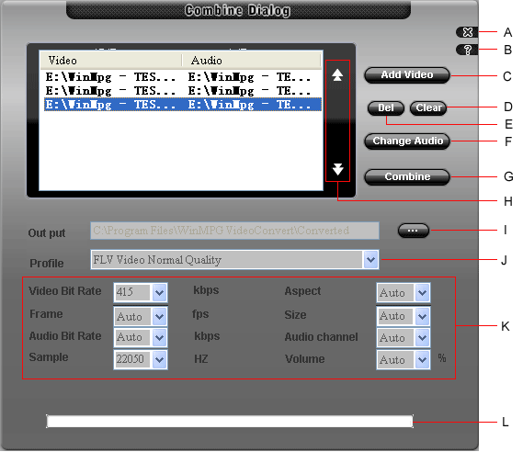Select the highlighted third file row
This screenshot has height=452, width=523.
(183, 105)
